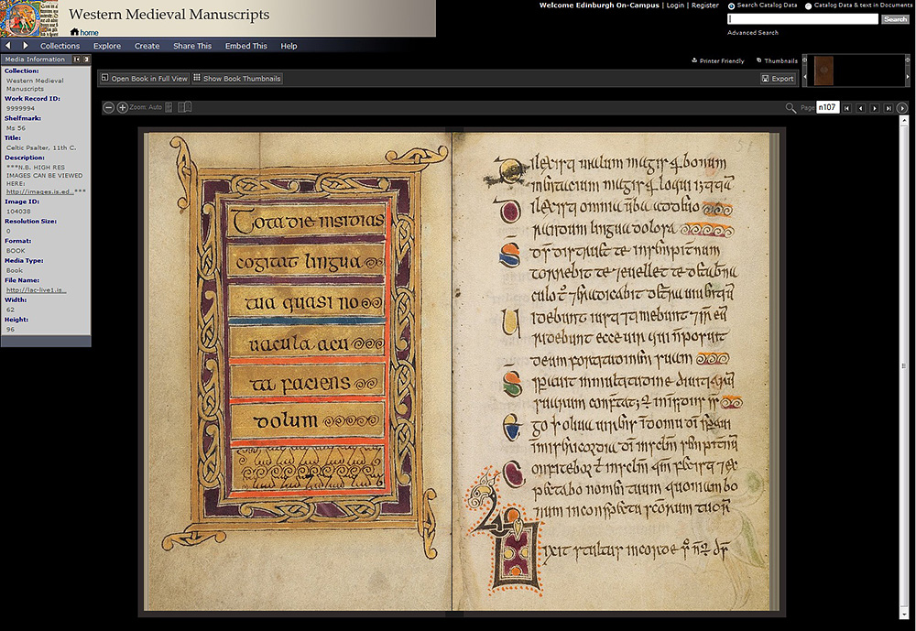This screenshot has height=631, width=916.
Task: Switch to two-page book view icon
Action: point(184,107)
